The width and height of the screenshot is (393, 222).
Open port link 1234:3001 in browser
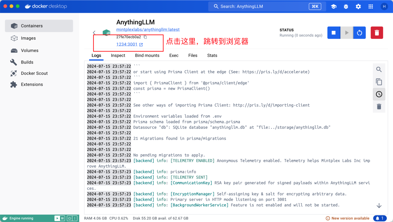pyautogui.click(x=129, y=45)
